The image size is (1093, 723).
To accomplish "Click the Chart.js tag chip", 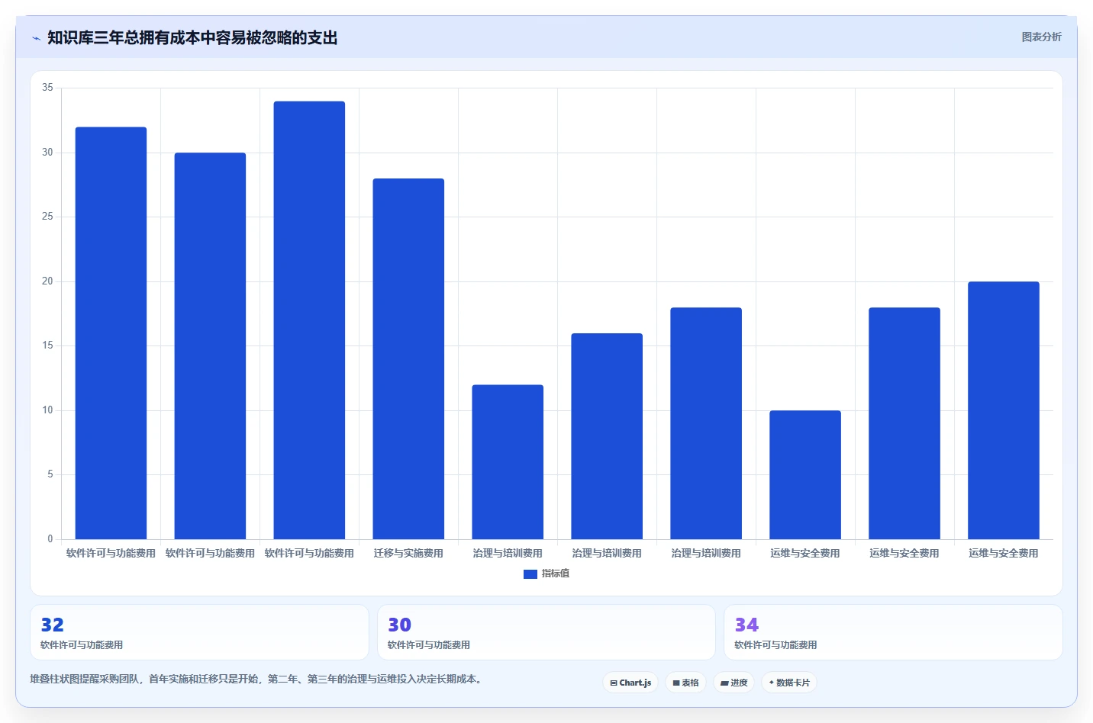I will (630, 683).
